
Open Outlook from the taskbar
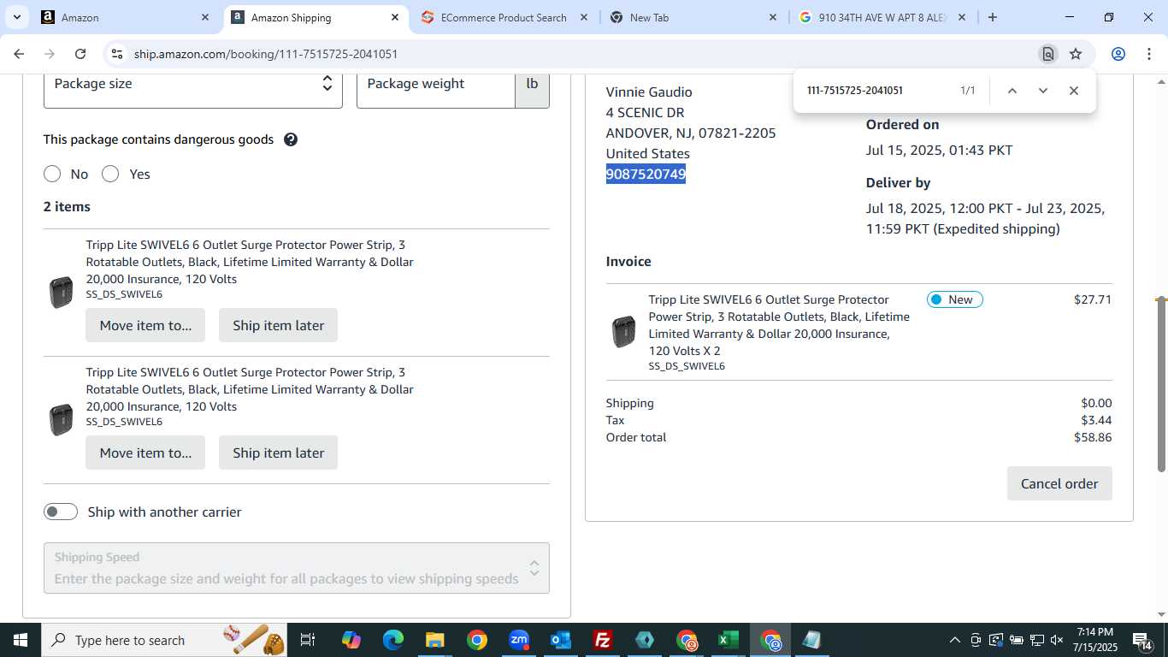pos(561,640)
